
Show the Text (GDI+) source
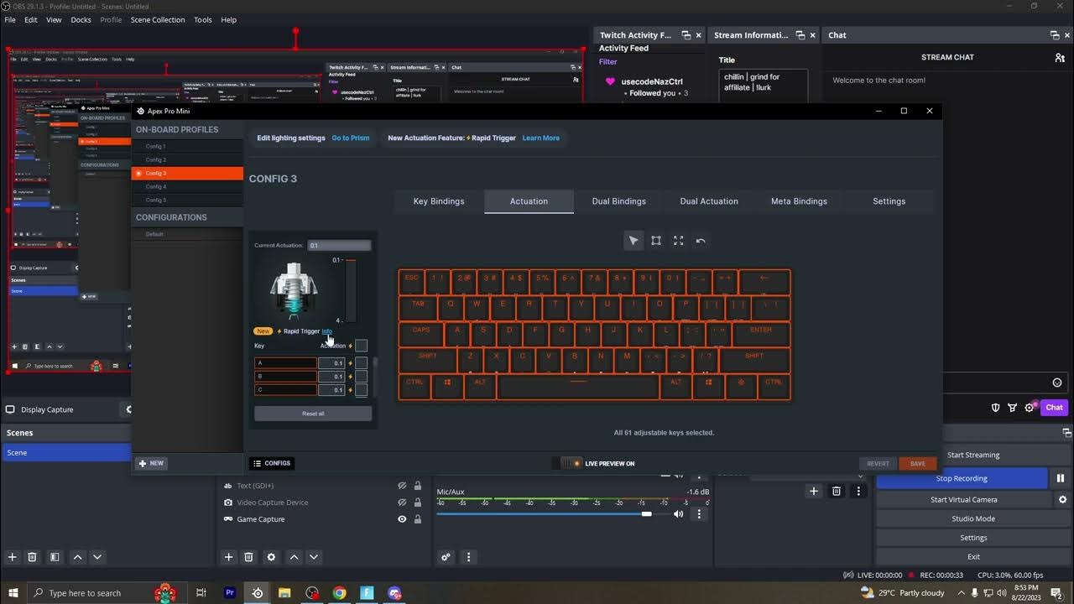(x=402, y=486)
